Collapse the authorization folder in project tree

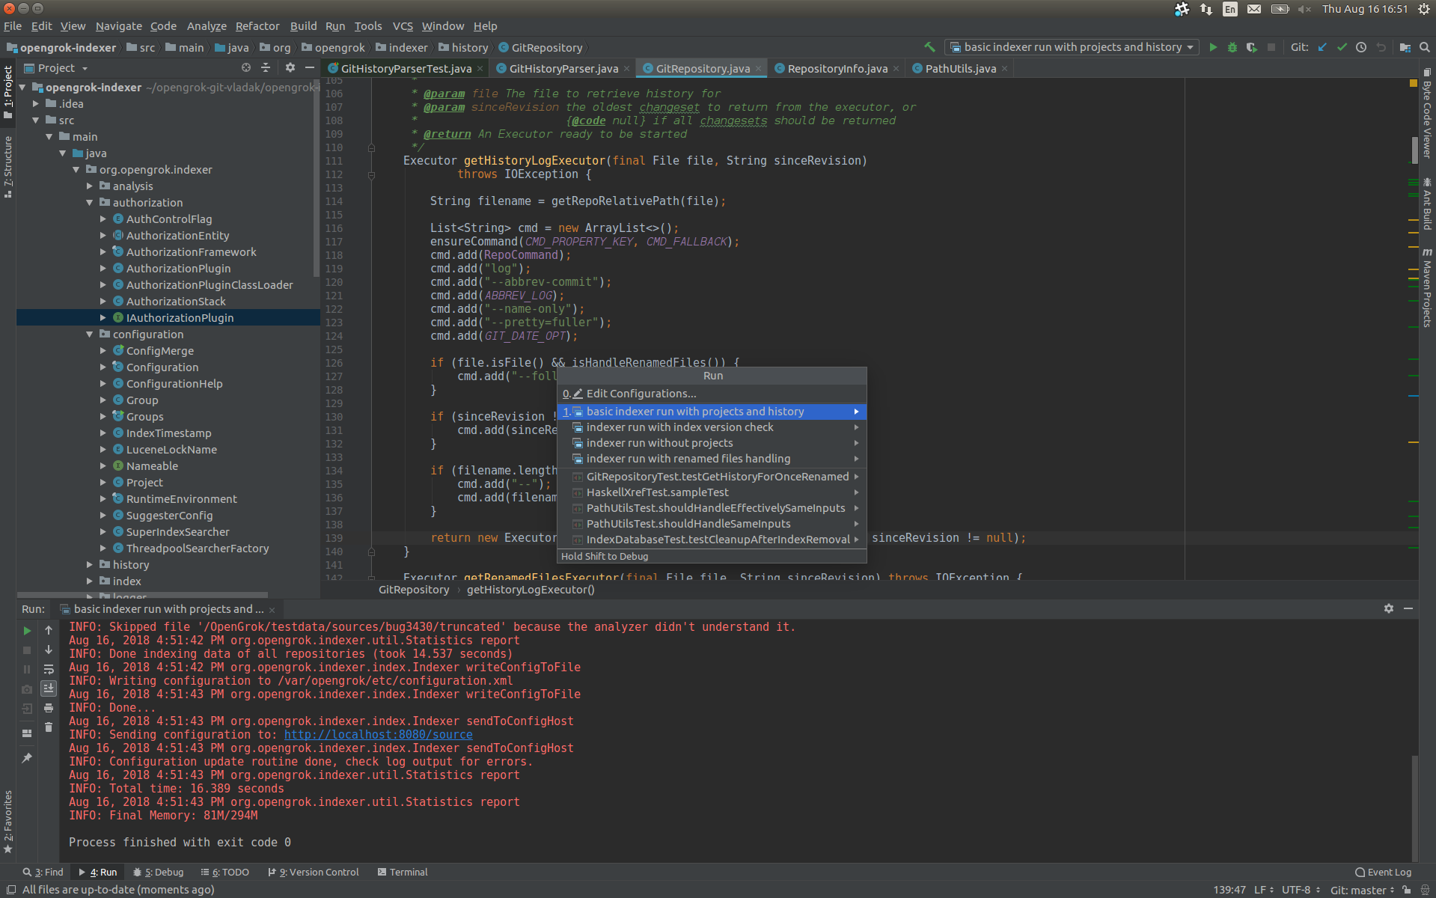click(x=90, y=203)
